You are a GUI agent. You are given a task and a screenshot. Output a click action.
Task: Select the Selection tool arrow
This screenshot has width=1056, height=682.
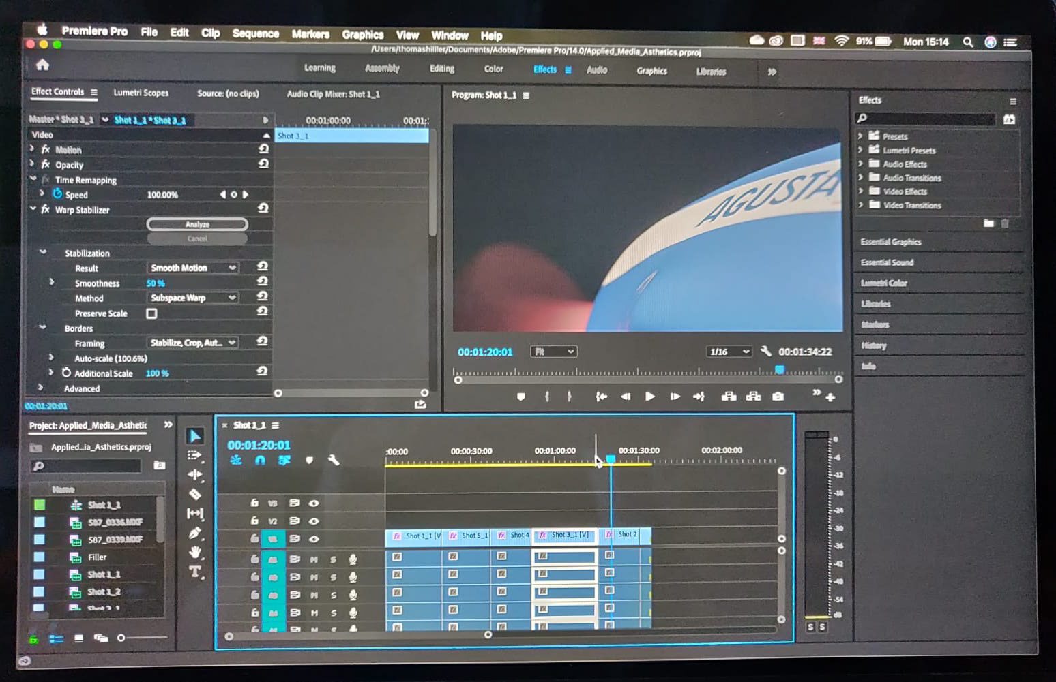point(194,435)
